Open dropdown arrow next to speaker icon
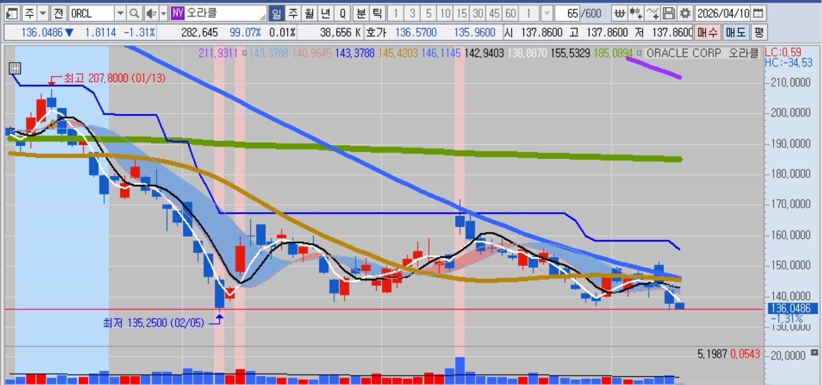Screen dimensions: 822x385 (163, 13)
